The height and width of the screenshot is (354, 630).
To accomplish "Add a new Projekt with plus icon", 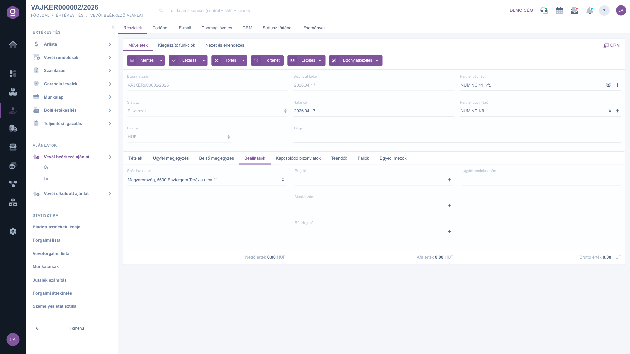I will (x=450, y=180).
